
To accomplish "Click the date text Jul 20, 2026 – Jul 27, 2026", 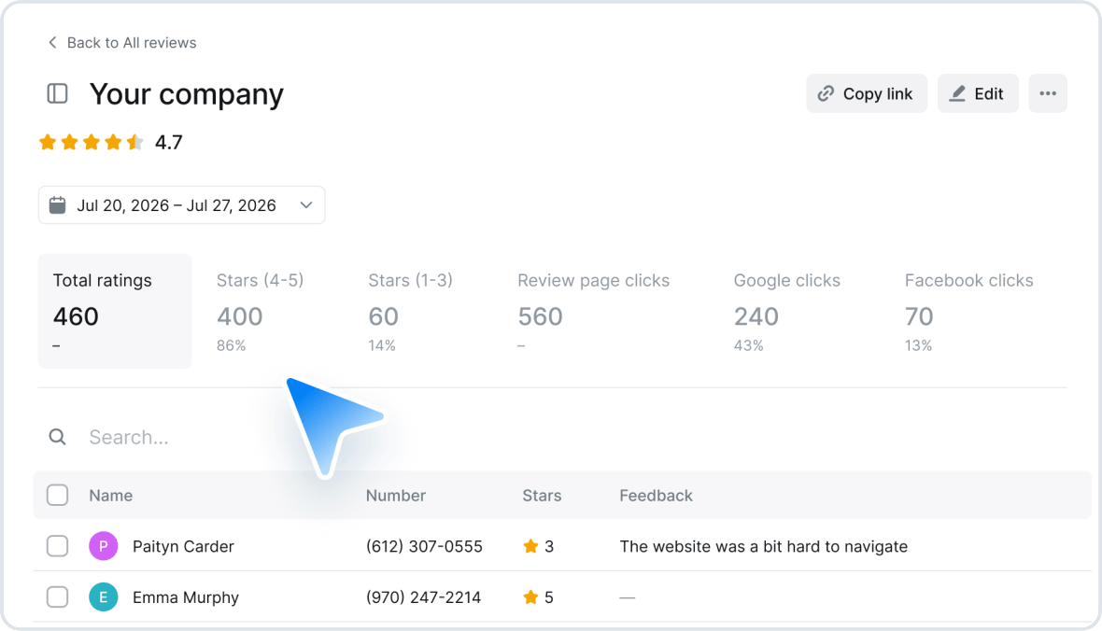I will (177, 205).
